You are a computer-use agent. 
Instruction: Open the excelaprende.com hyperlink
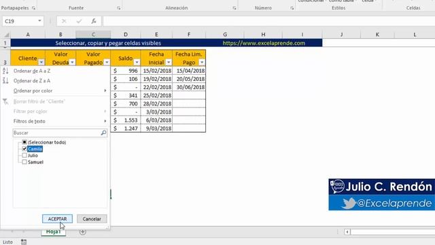(264, 43)
